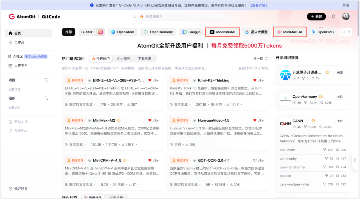
Task: Click the 新建 button
Action: 316,17
